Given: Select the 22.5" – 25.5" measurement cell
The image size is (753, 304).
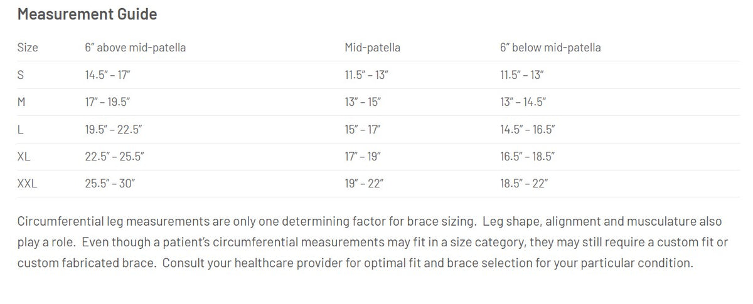Looking at the screenshot, I should coord(114,157).
